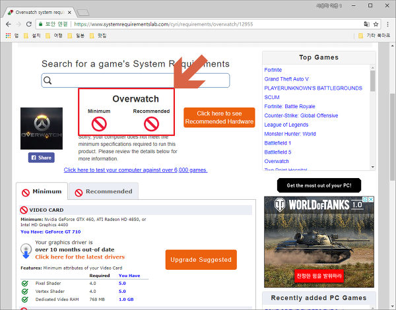This screenshot has width=396, height=310.
Task: Open Overwatch in Top Games list
Action: coord(277,161)
